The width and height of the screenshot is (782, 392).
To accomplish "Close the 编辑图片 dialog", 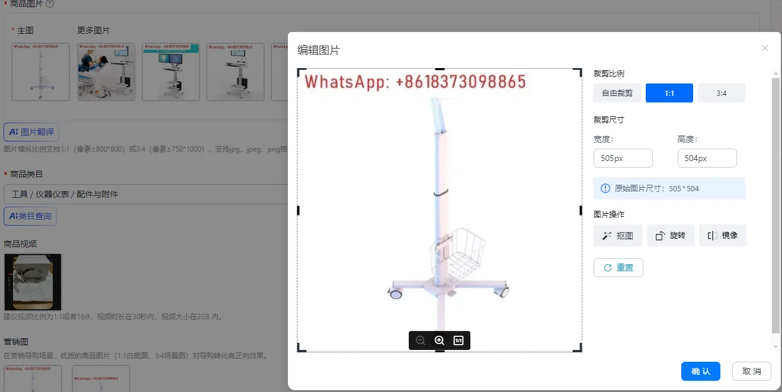I will (x=765, y=48).
